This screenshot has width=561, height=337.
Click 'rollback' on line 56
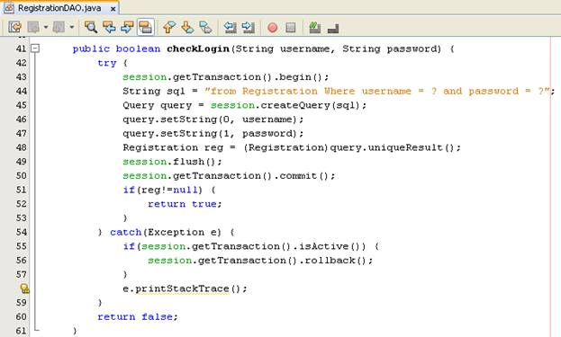click(330, 261)
